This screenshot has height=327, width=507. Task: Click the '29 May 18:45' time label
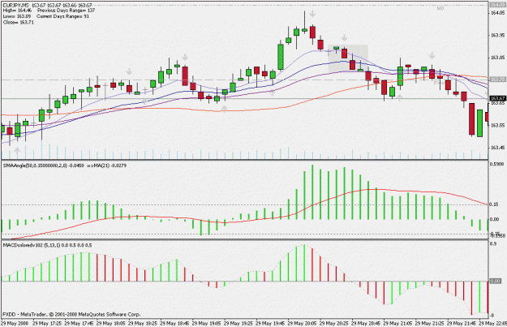tap(175, 324)
